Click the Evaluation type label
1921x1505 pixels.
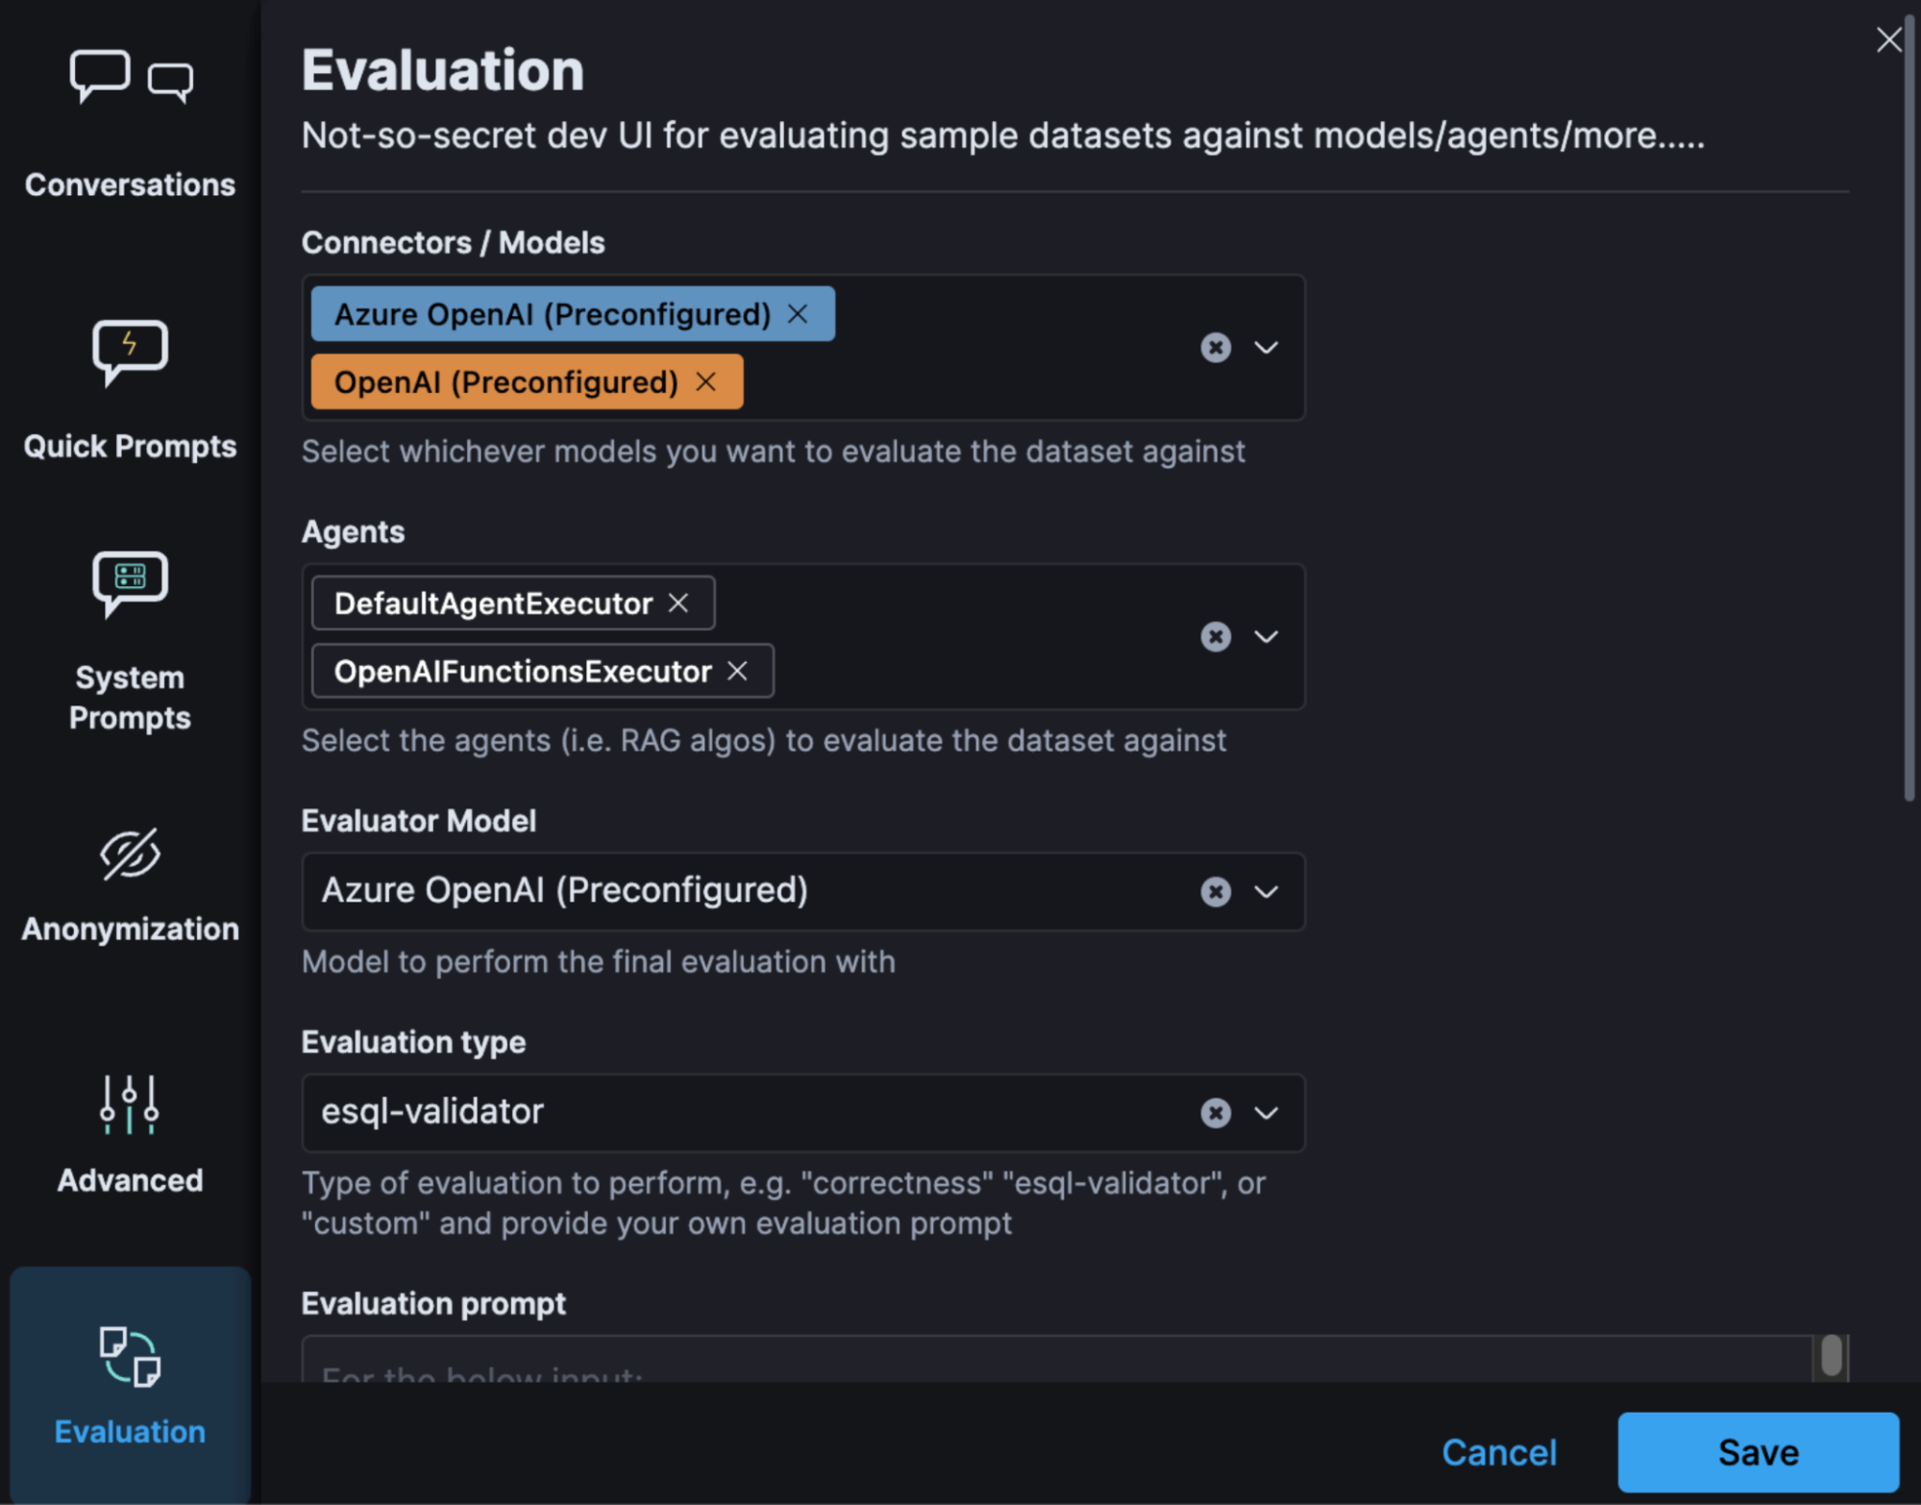(x=413, y=1043)
